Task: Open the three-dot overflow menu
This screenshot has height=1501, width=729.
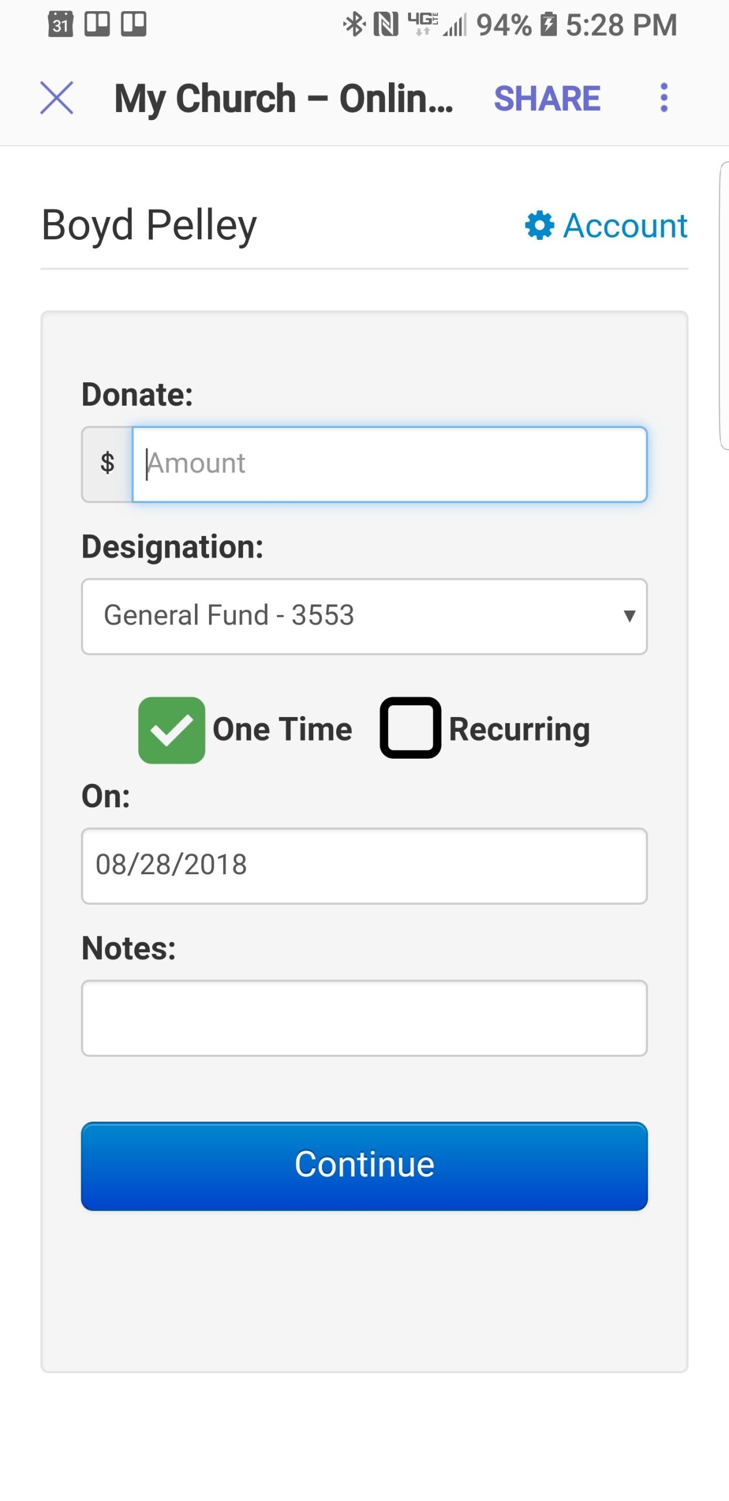Action: [663, 97]
